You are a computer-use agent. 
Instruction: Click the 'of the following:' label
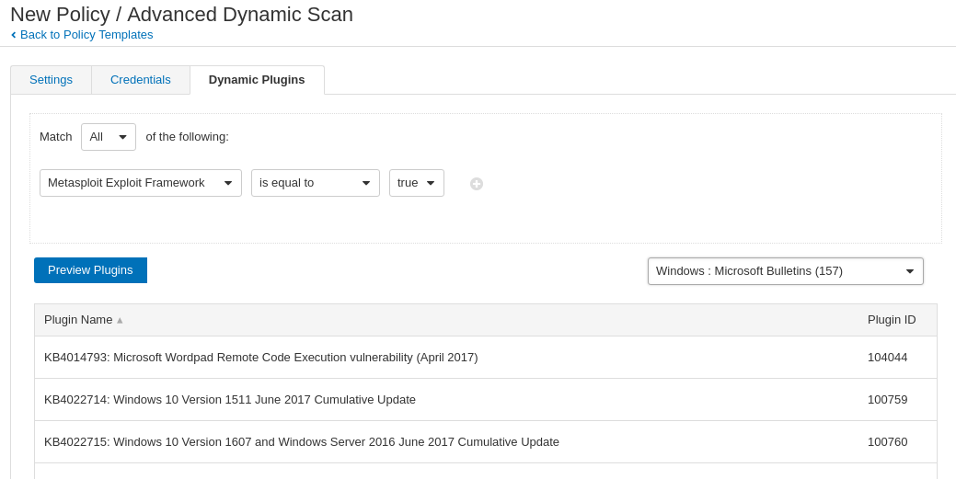187,136
